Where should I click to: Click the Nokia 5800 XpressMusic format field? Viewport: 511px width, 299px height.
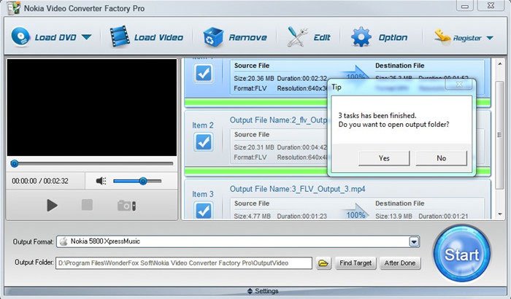pyautogui.click(x=238, y=241)
